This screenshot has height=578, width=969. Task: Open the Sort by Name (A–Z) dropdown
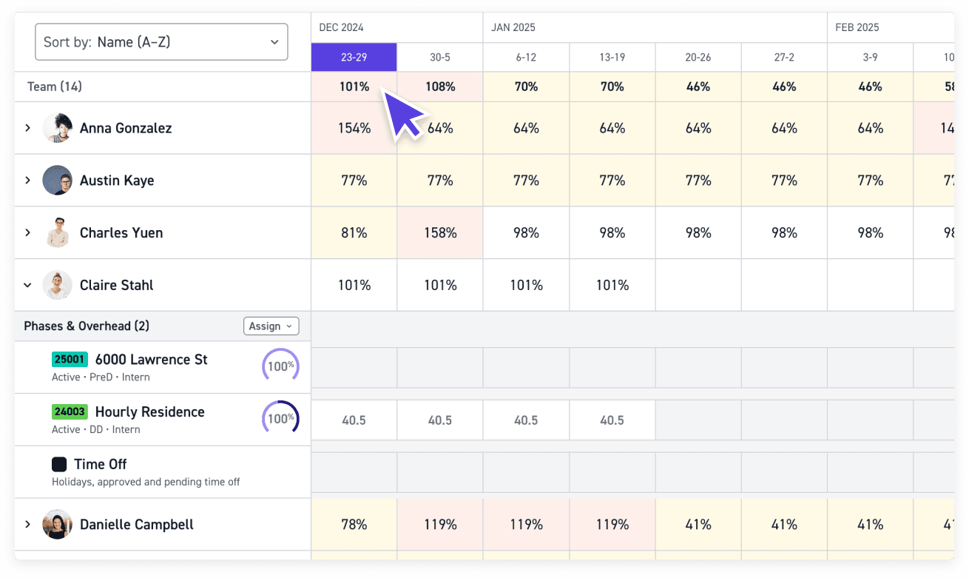coord(161,42)
